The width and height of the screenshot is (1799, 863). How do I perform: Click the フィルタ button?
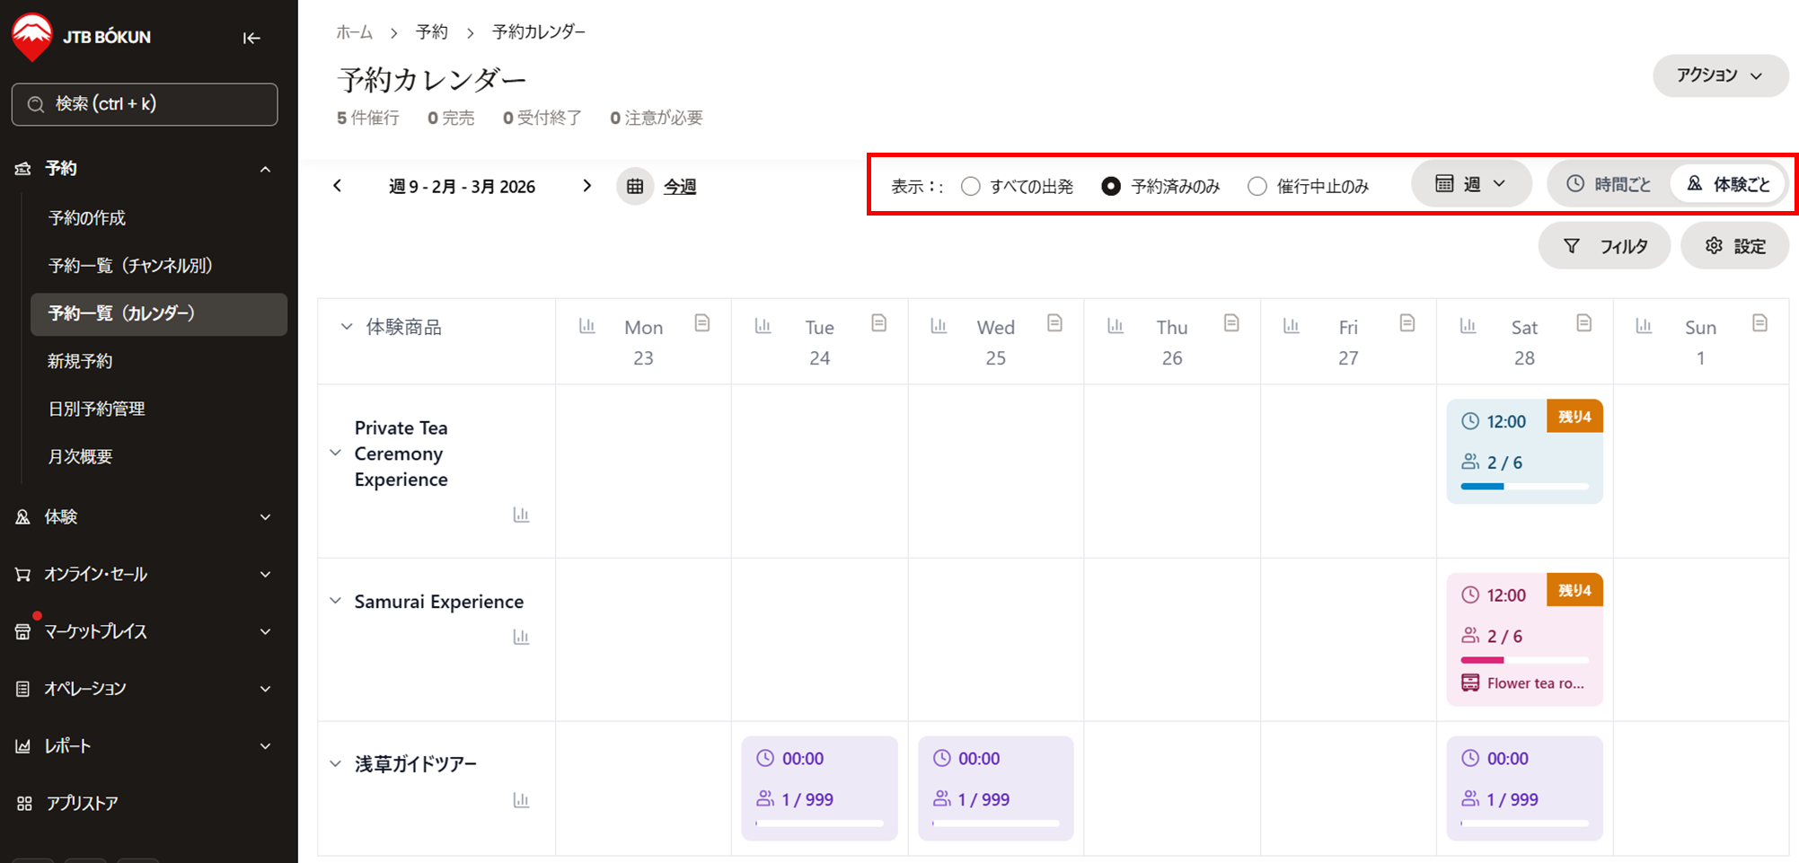pos(1604,246)
